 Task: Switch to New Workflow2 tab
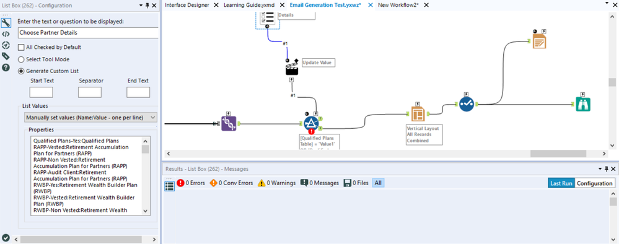[398, 5]
